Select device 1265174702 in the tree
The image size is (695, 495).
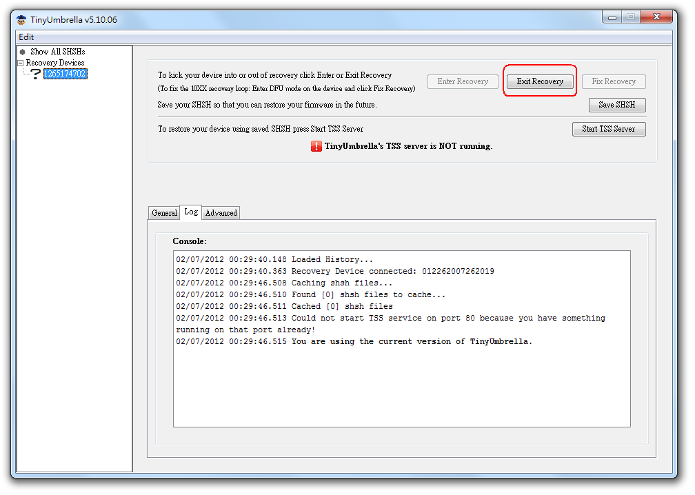tap(65, 74)
